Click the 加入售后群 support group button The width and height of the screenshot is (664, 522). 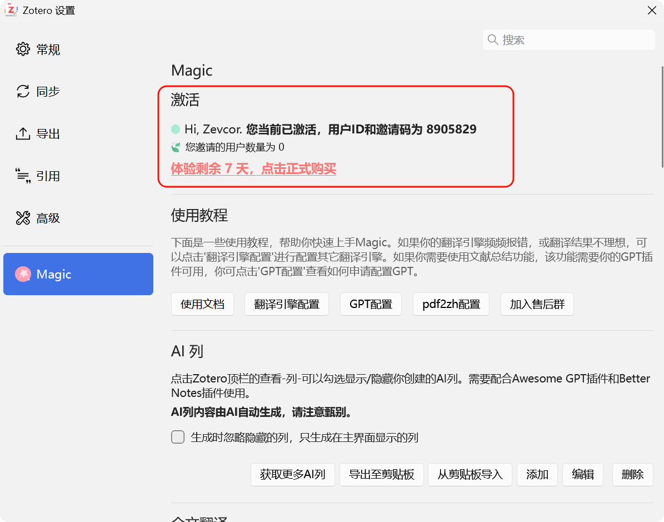[537, 304]
